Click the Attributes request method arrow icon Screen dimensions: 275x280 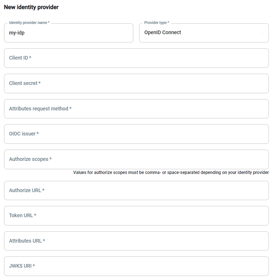point(262,109)
